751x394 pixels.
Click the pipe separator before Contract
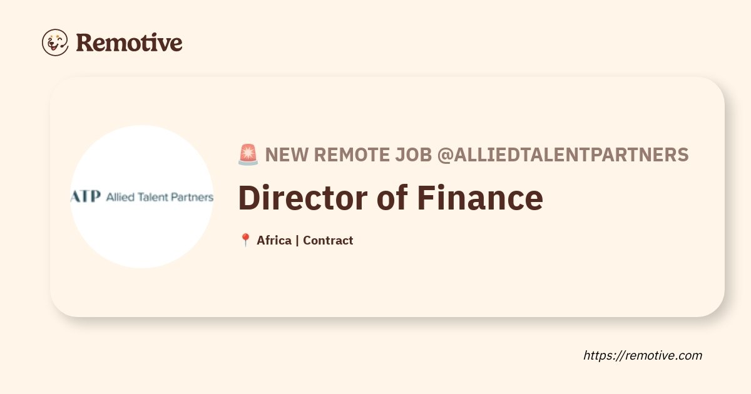point(297,240)
